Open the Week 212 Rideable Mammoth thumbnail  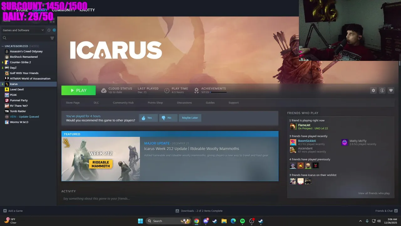(101, 159)
